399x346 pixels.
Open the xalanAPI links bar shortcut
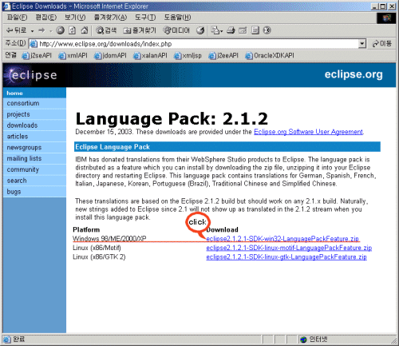point(150,55)
